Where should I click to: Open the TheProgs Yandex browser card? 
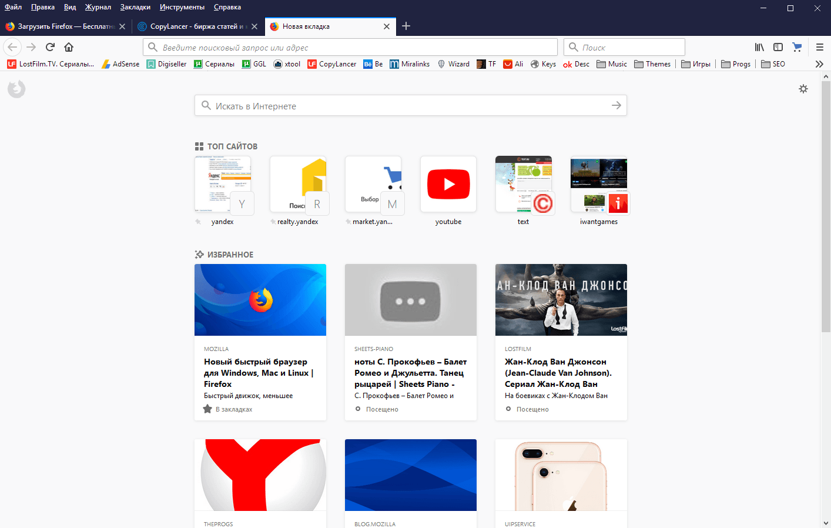[x=260, y=483]
